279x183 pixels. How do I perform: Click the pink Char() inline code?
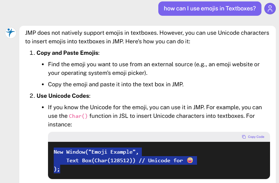[x=78, y=116]
